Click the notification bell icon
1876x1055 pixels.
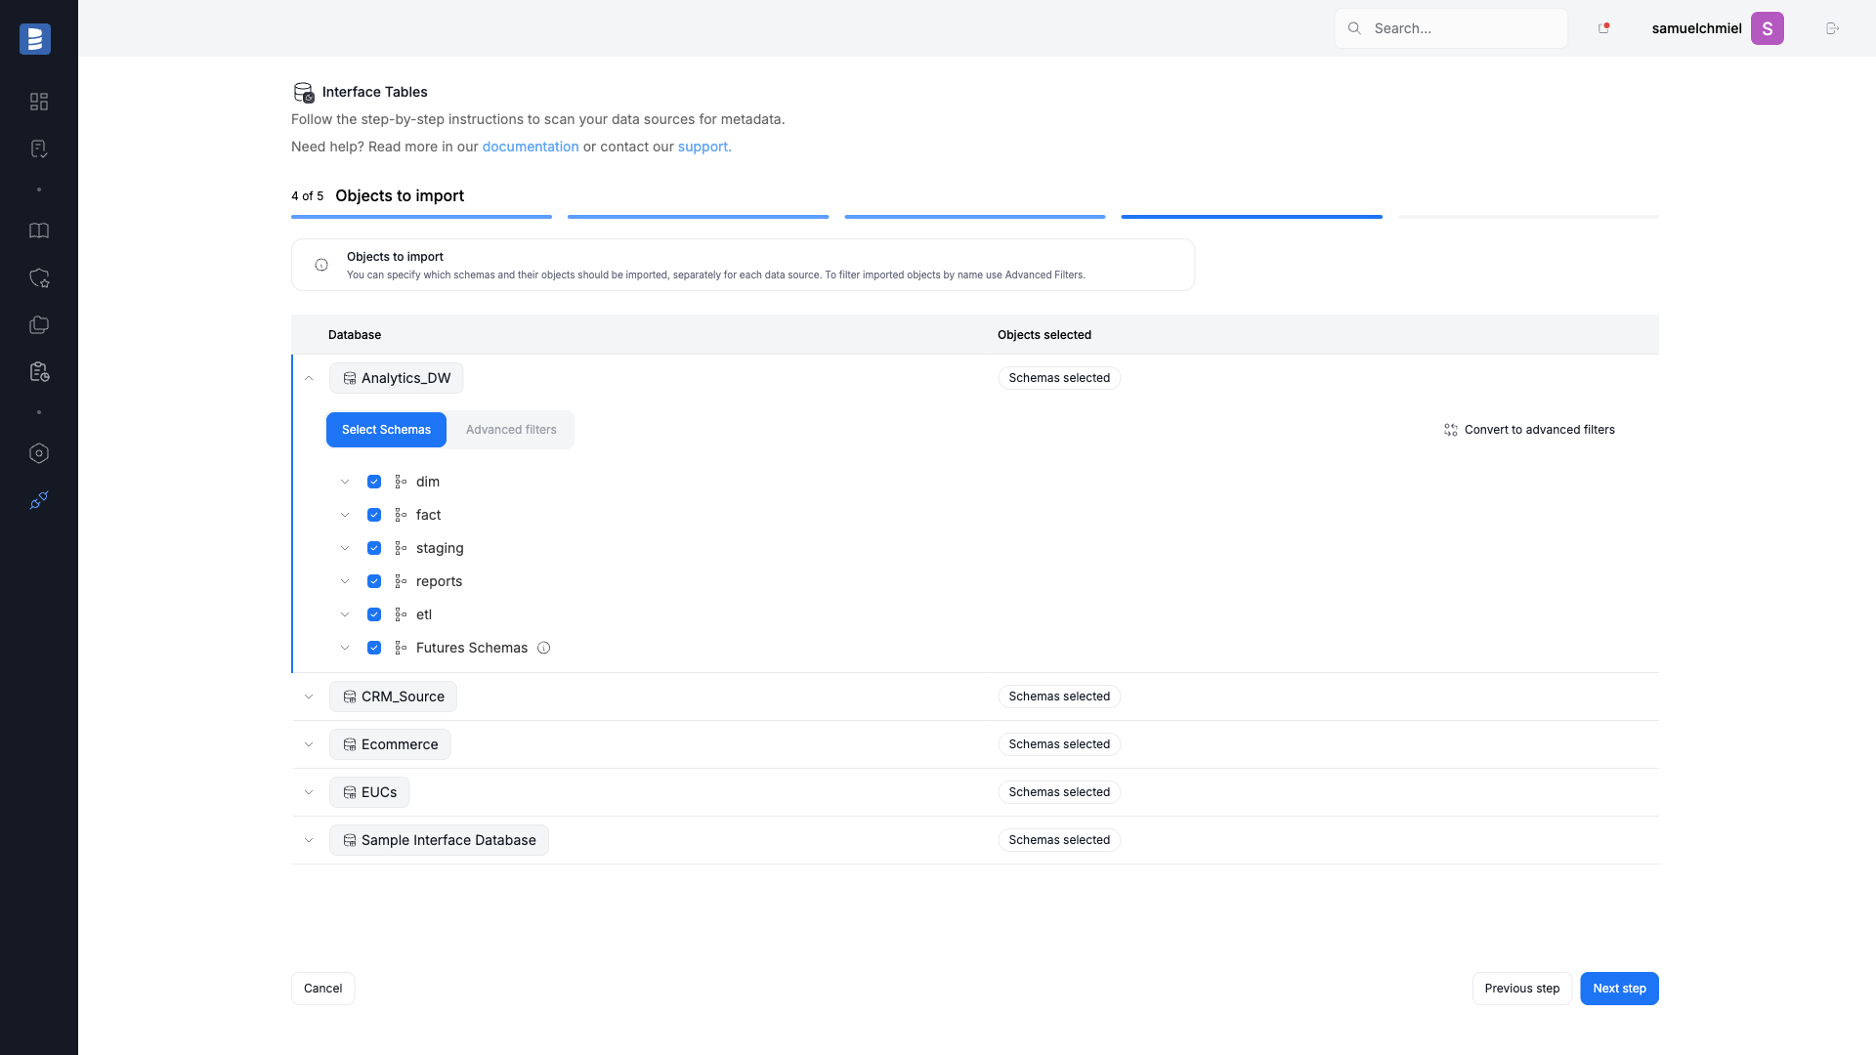[x=1603, y=28]
